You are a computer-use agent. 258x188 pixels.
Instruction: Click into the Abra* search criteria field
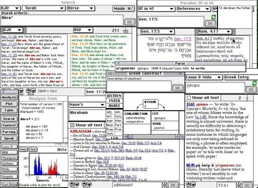tap(62, 20)
